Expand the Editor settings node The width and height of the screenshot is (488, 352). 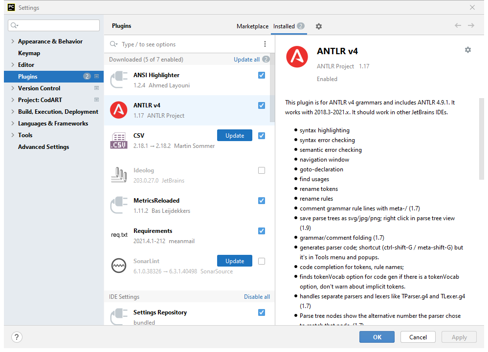12,64
